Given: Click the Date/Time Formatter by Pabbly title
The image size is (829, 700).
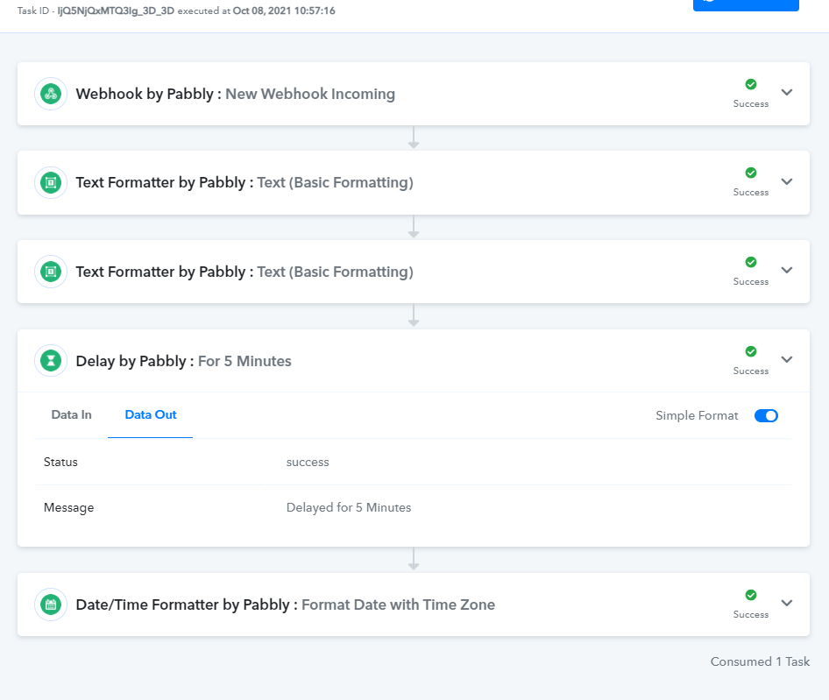Looking at the screenshot, I should [182, 605].
